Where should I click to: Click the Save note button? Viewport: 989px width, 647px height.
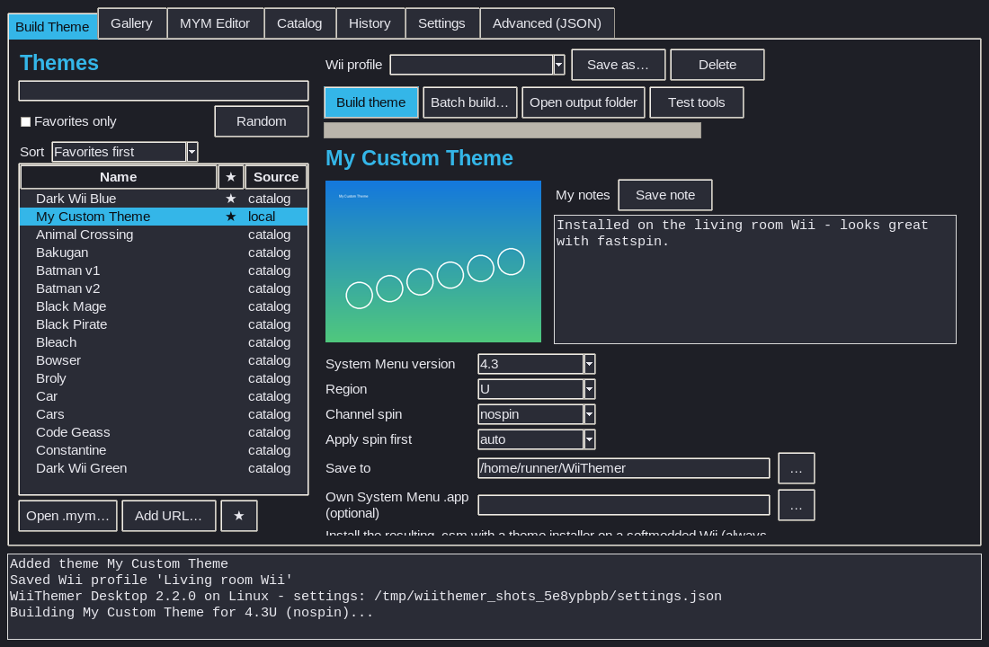point(665,196)
